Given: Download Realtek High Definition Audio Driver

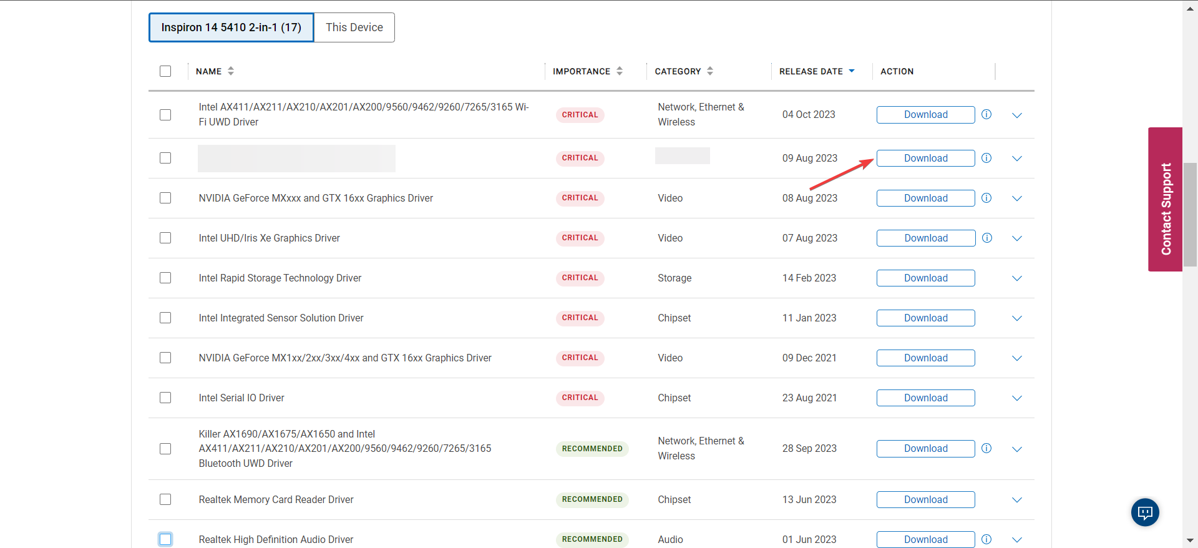Looking at the screenshot, I should click(x=926, y=540).
